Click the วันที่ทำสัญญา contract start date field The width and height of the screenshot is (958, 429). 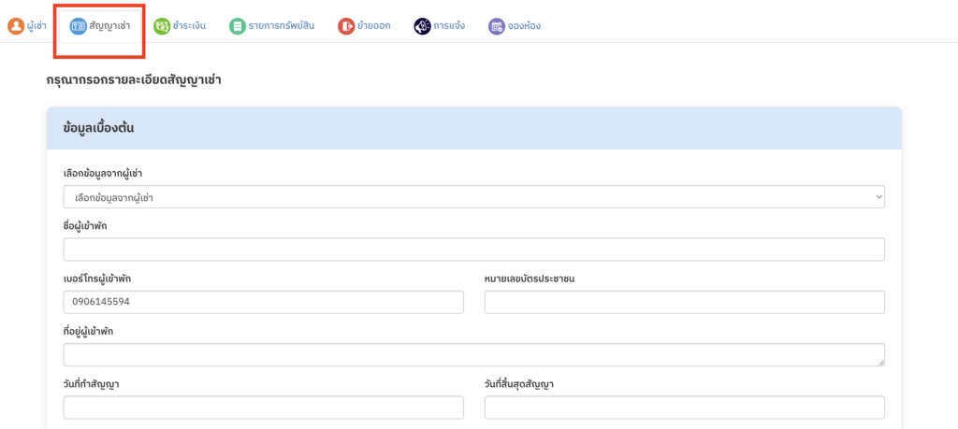263,408
